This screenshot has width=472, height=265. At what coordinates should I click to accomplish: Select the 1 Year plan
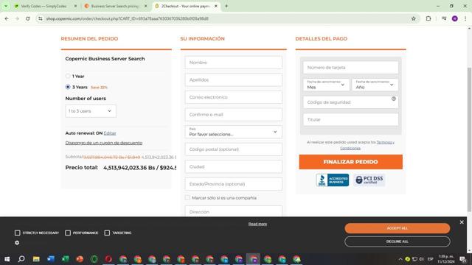coord(68,76)
